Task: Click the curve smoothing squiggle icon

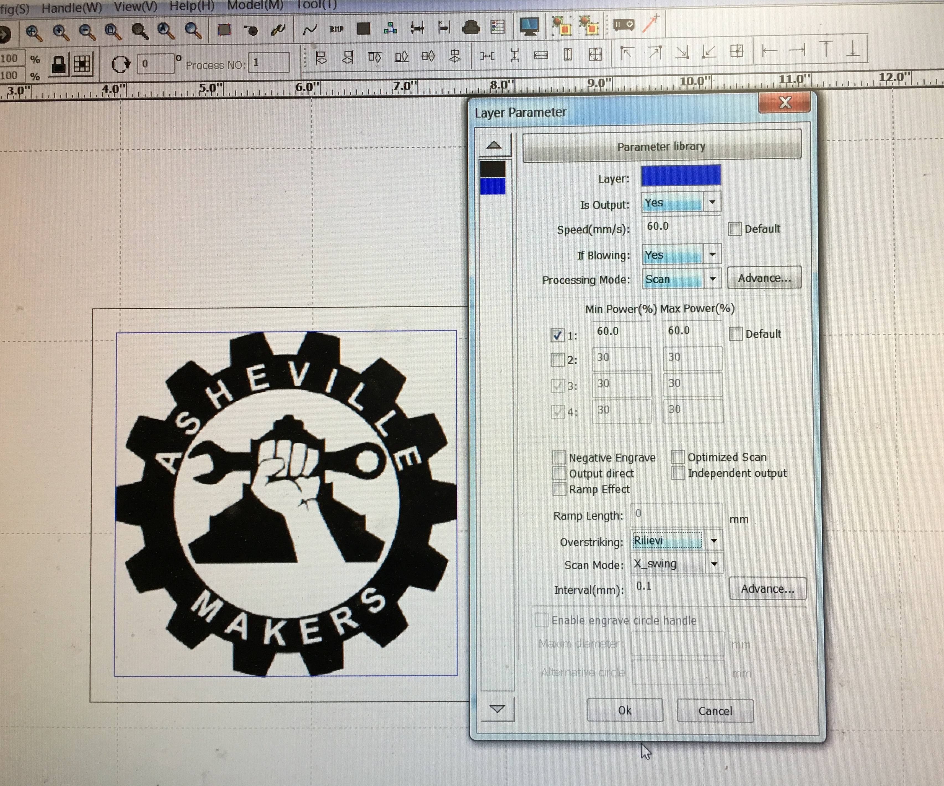Action: (309, 30)
